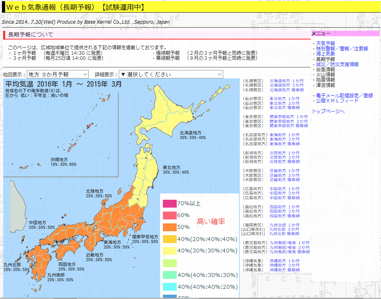Open the 関東甲信地方 暖寒期 forecast link
381x299 pixels.
pos(289,126)
